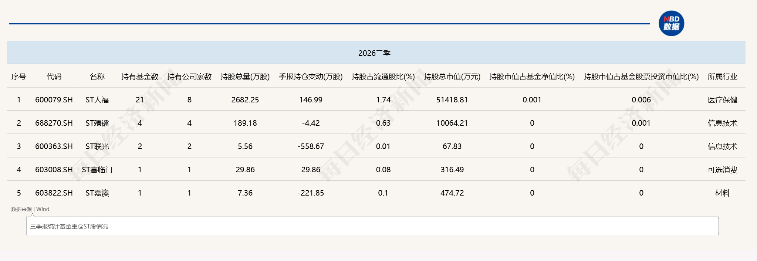
Task: Click the 持股总量(万股) column header
Action: point(245,77)
